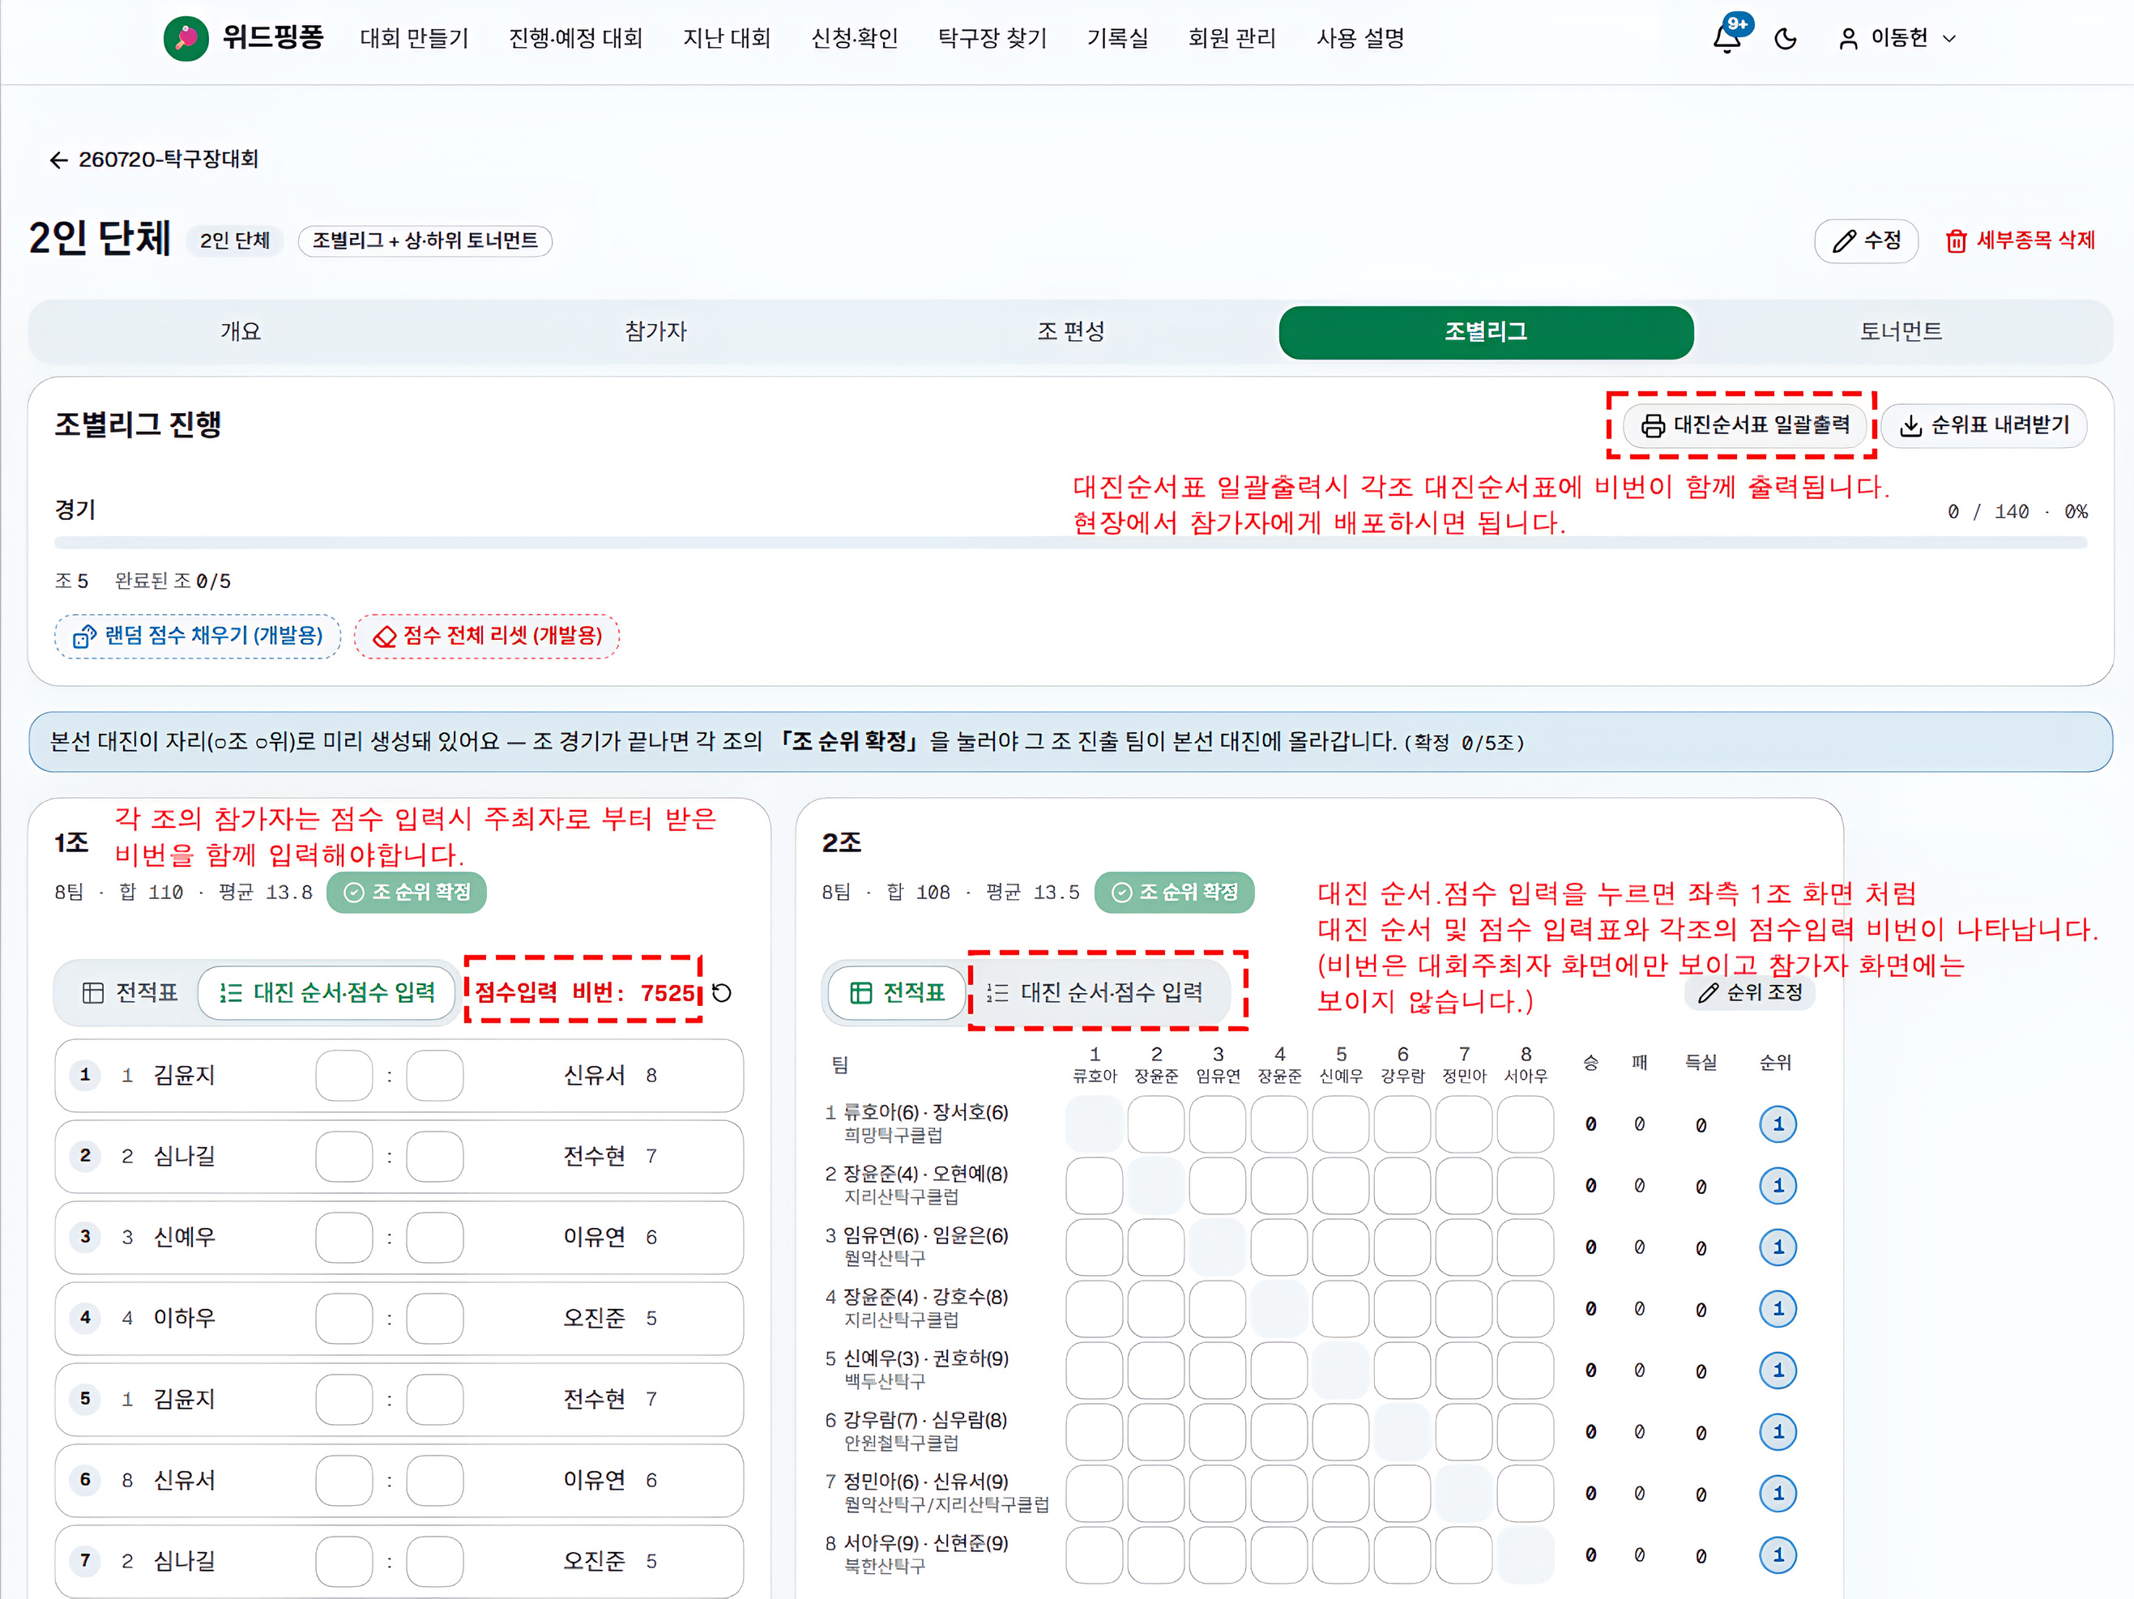The image size is (2134, 1599).
Task: Click 김윤지 score box in match 5
Action: pyautogui.click(x=344, y=1400)
